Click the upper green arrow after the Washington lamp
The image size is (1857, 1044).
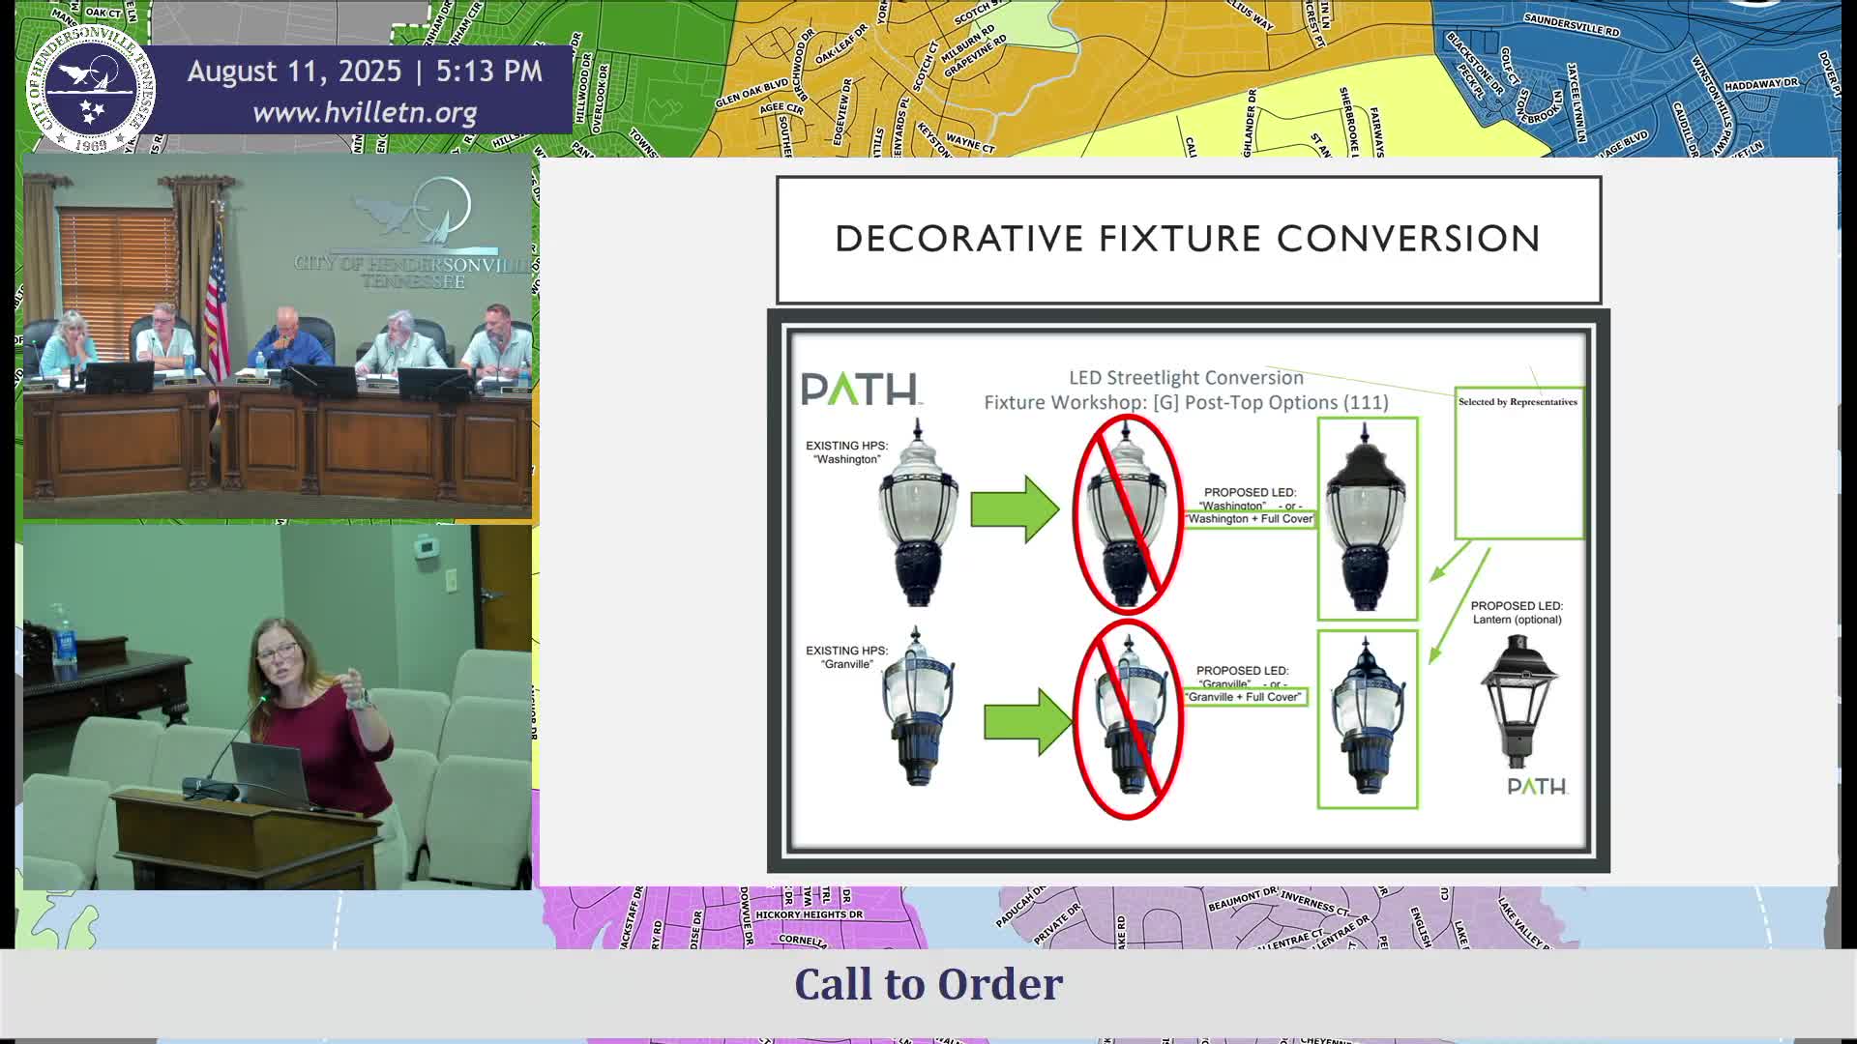click(x=1015, y=508)
